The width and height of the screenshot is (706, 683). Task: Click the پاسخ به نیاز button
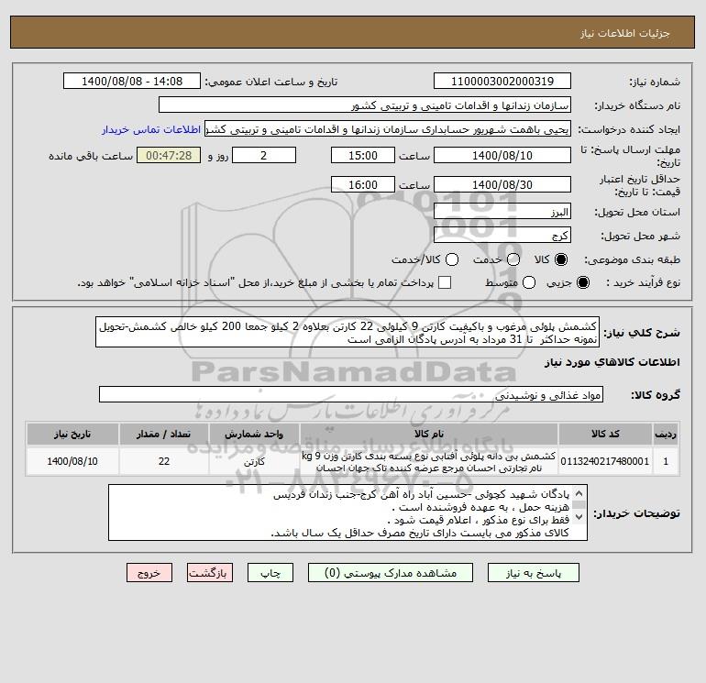[533, 573]
